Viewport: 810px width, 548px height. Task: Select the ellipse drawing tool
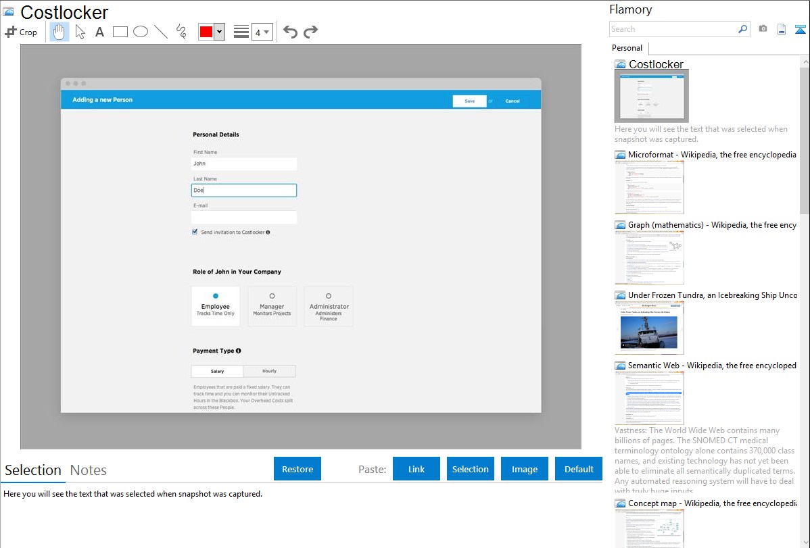[141, 32]
